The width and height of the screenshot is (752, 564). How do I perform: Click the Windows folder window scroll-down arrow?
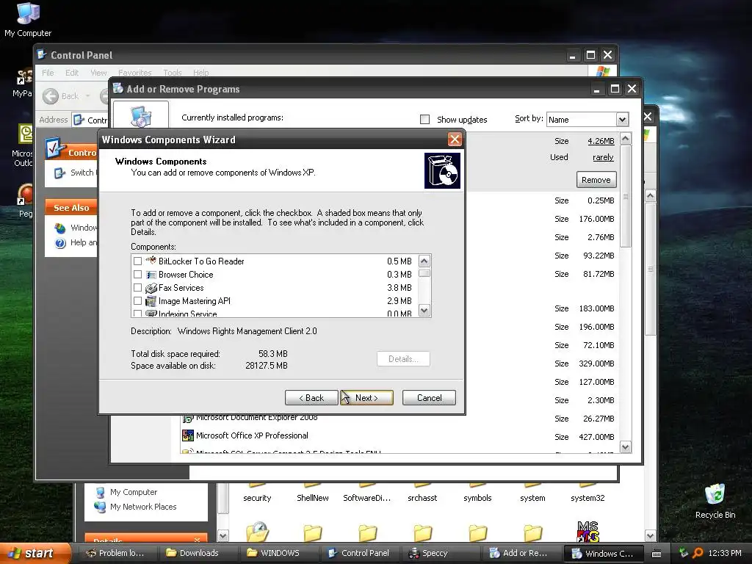tap(651, 535)
